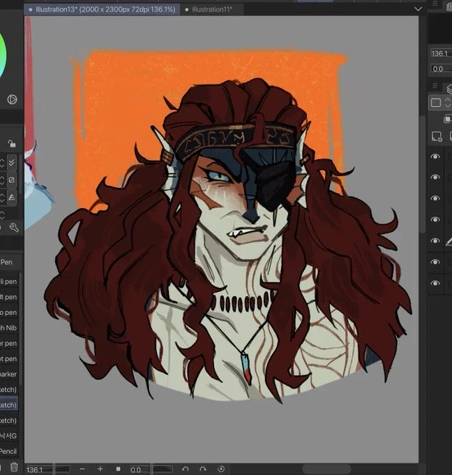Select the 'er pen' sub tool
The width and height of the screenshot is (452, 475).
(9, 343)
